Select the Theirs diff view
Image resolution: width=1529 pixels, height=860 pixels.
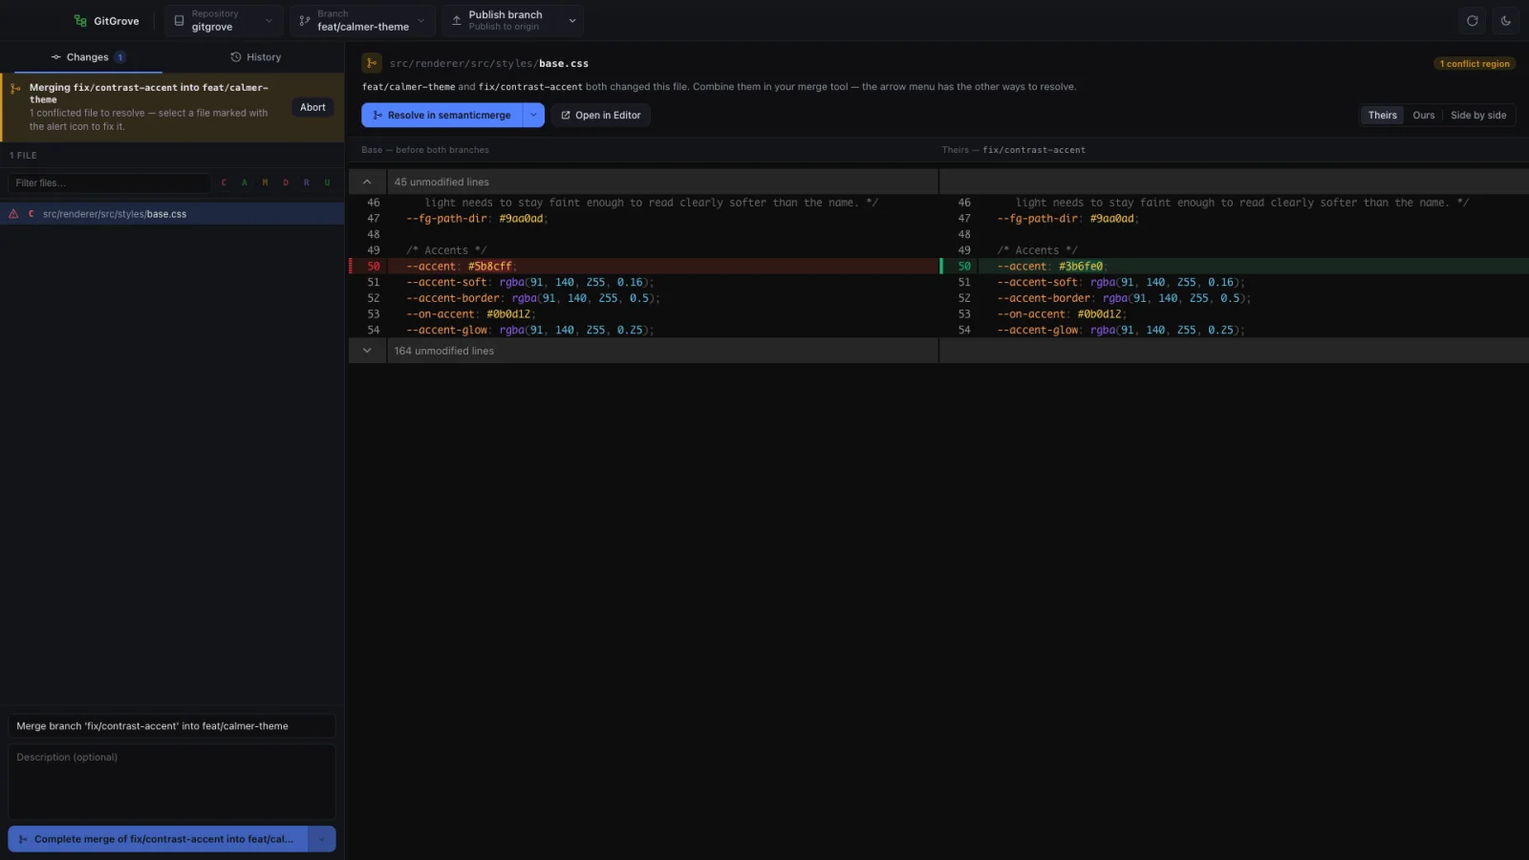[1382, 115]
